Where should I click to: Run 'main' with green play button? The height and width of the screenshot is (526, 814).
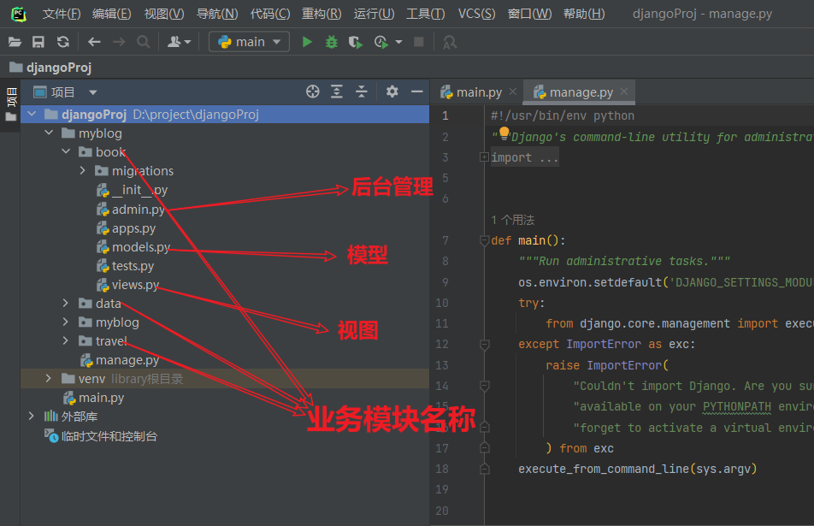click(307, 42)
